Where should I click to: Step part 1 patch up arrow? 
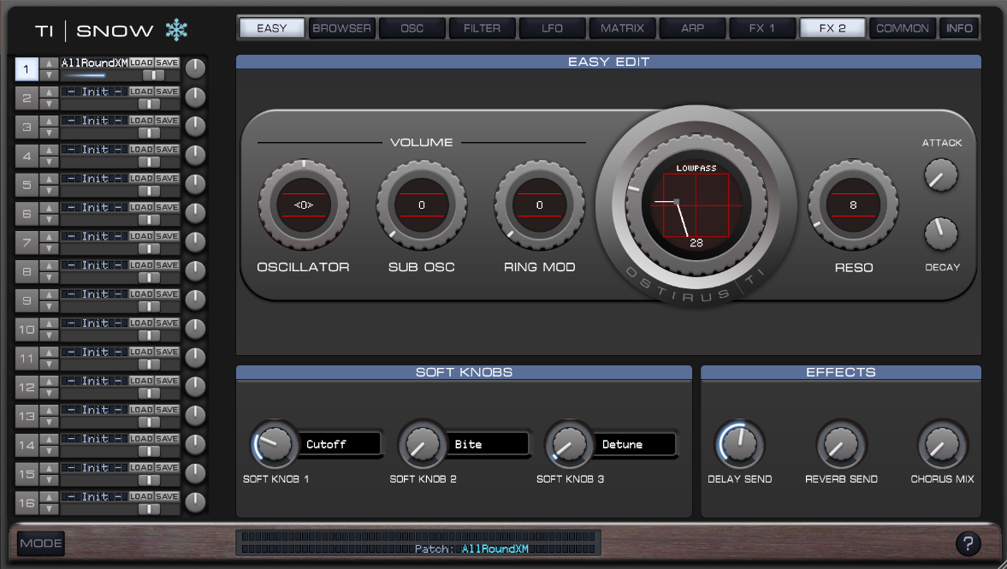[x=49, y=63]
